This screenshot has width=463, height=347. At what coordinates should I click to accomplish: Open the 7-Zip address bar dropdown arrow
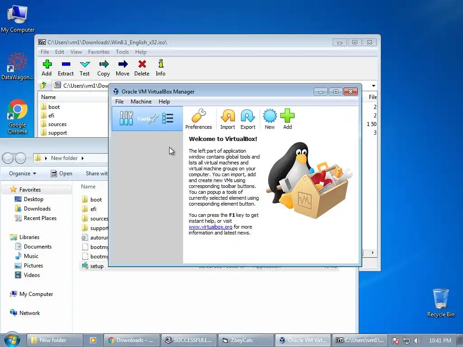[x=373, y=86]
